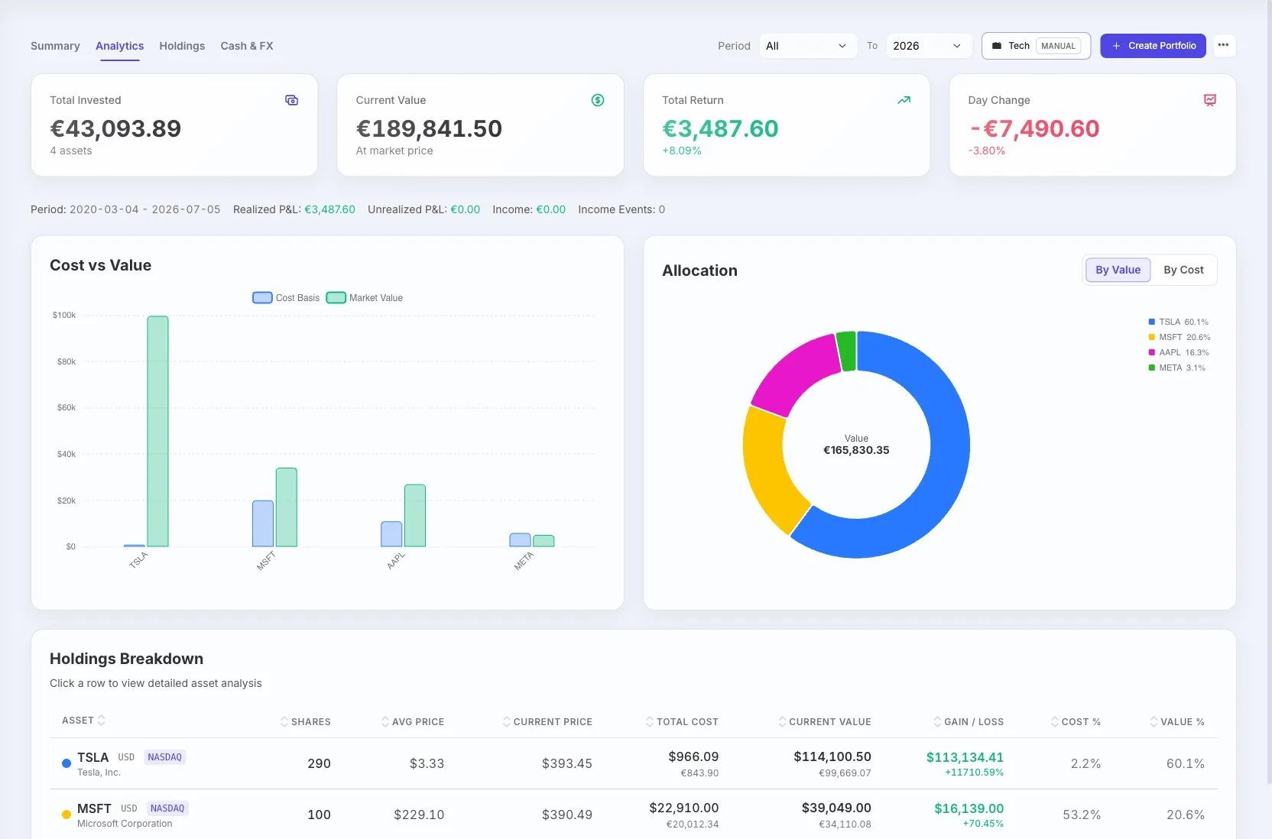The image size is (1272, 839).
Task: Click the Total Invested card wallet icon
Action: (291, 100)
